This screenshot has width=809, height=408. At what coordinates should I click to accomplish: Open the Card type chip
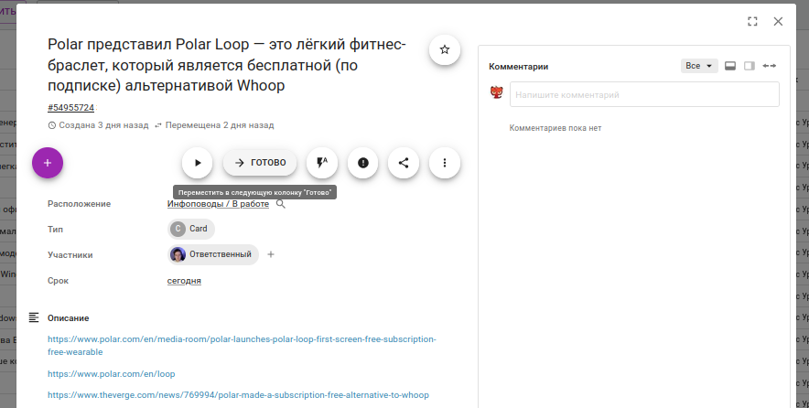(x=190, y=229)
